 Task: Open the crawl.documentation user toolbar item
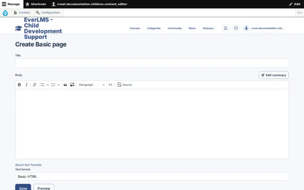(89, 4)
